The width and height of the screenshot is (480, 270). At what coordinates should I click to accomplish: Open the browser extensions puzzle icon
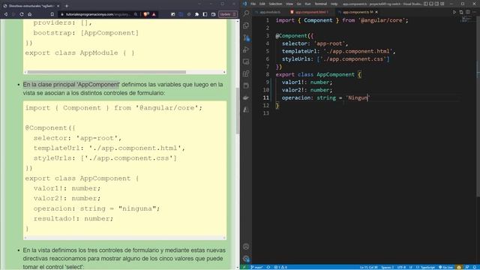click(x=196, y=14)
